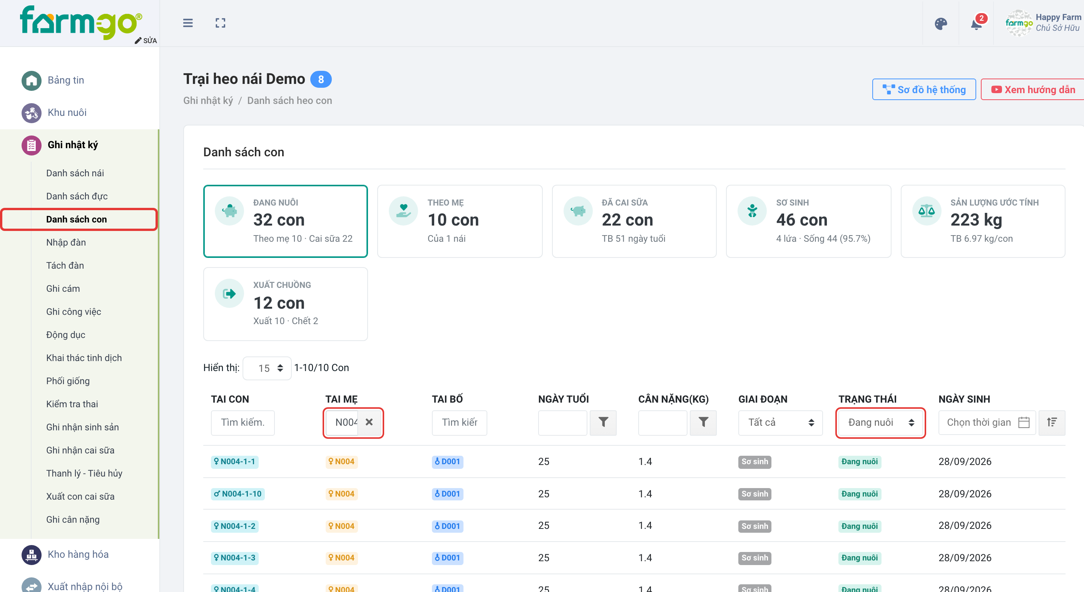Viewport: 1084px width, 592px height.
Task: Select the Sơ sinh 46 con card
Action: coord(808,221)
